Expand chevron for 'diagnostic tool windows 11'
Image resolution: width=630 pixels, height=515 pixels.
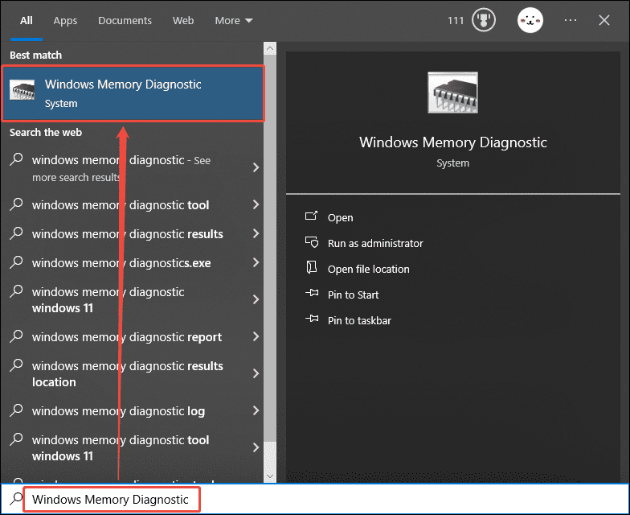click(x=256, y=447)
